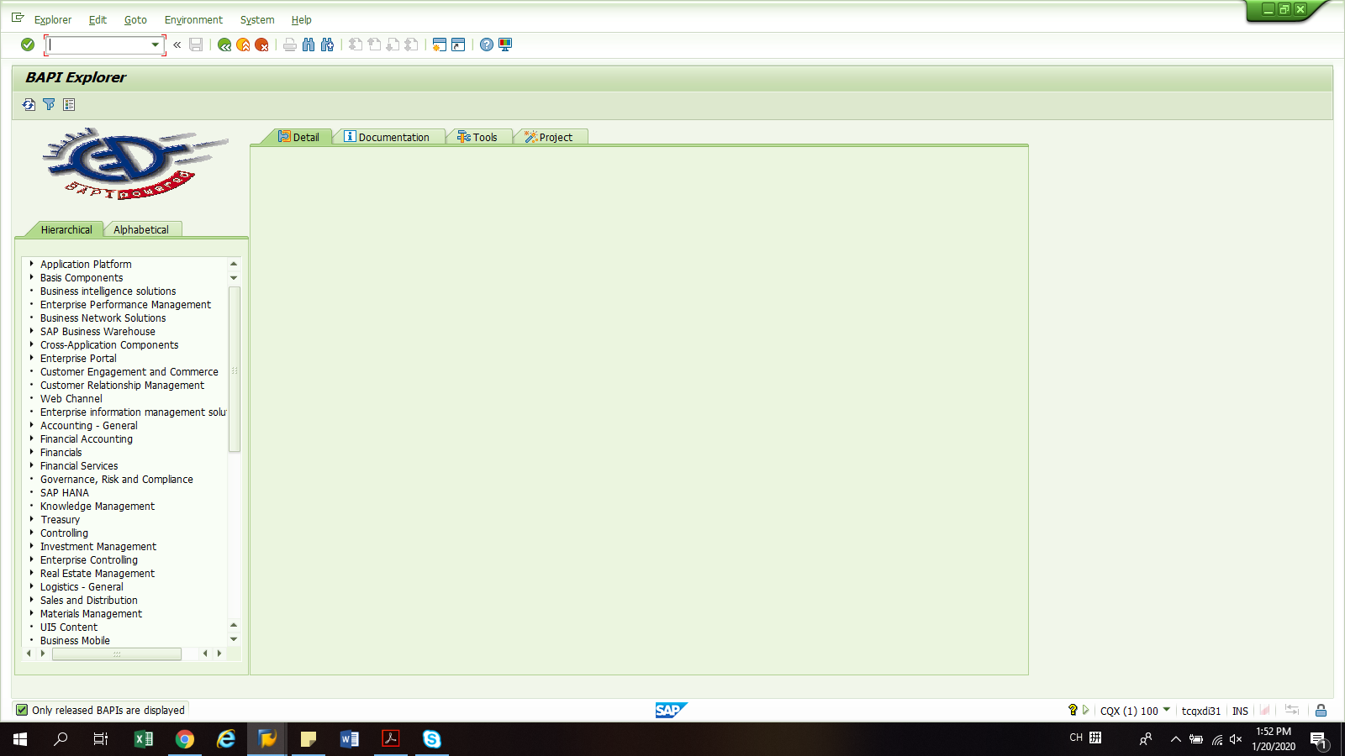Open the Environment menu
The width and height of the screenshot is (1345, 756).
point(193,19)
